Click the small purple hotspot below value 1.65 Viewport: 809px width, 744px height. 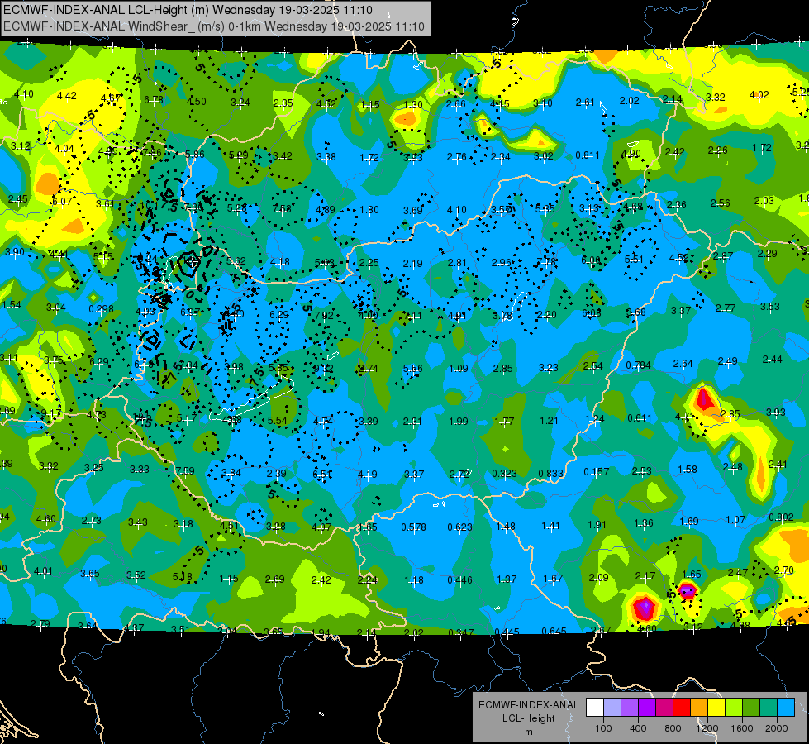tap(688, 589)
